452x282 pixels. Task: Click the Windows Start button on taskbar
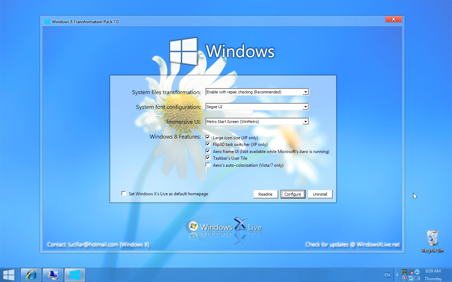(x=9, y=275)
